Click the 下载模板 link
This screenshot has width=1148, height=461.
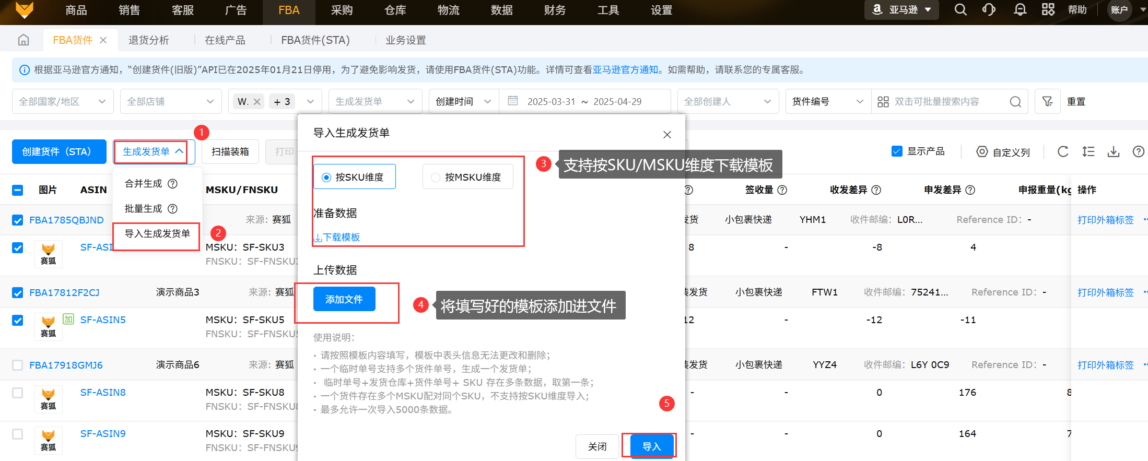coord(337,237)
